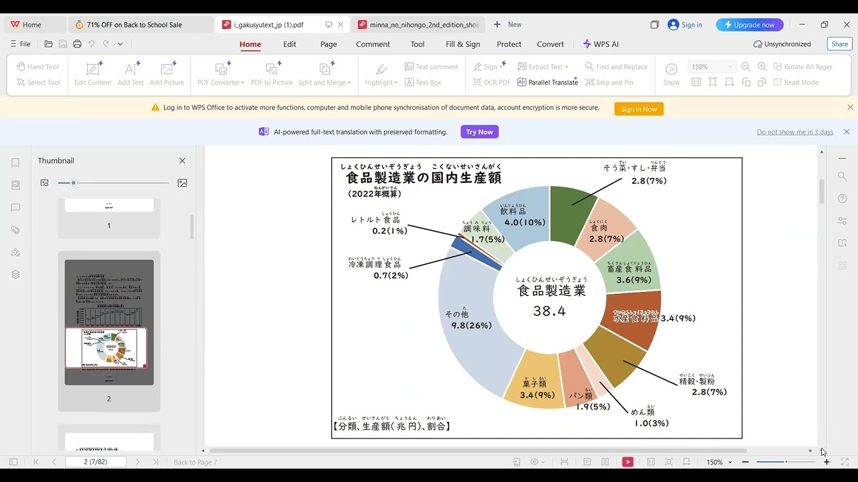Click the Share button
This screenshot has width=858, height=482.
pyautogui.click(x=839, y=44)
